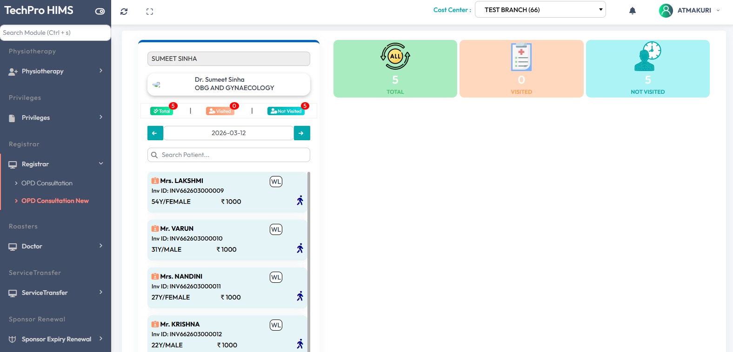Image resolution: width=733 pixels, height=352 pixels.
Task: Click the ATMAKURI user avatar icon
Action: (666, 10)
